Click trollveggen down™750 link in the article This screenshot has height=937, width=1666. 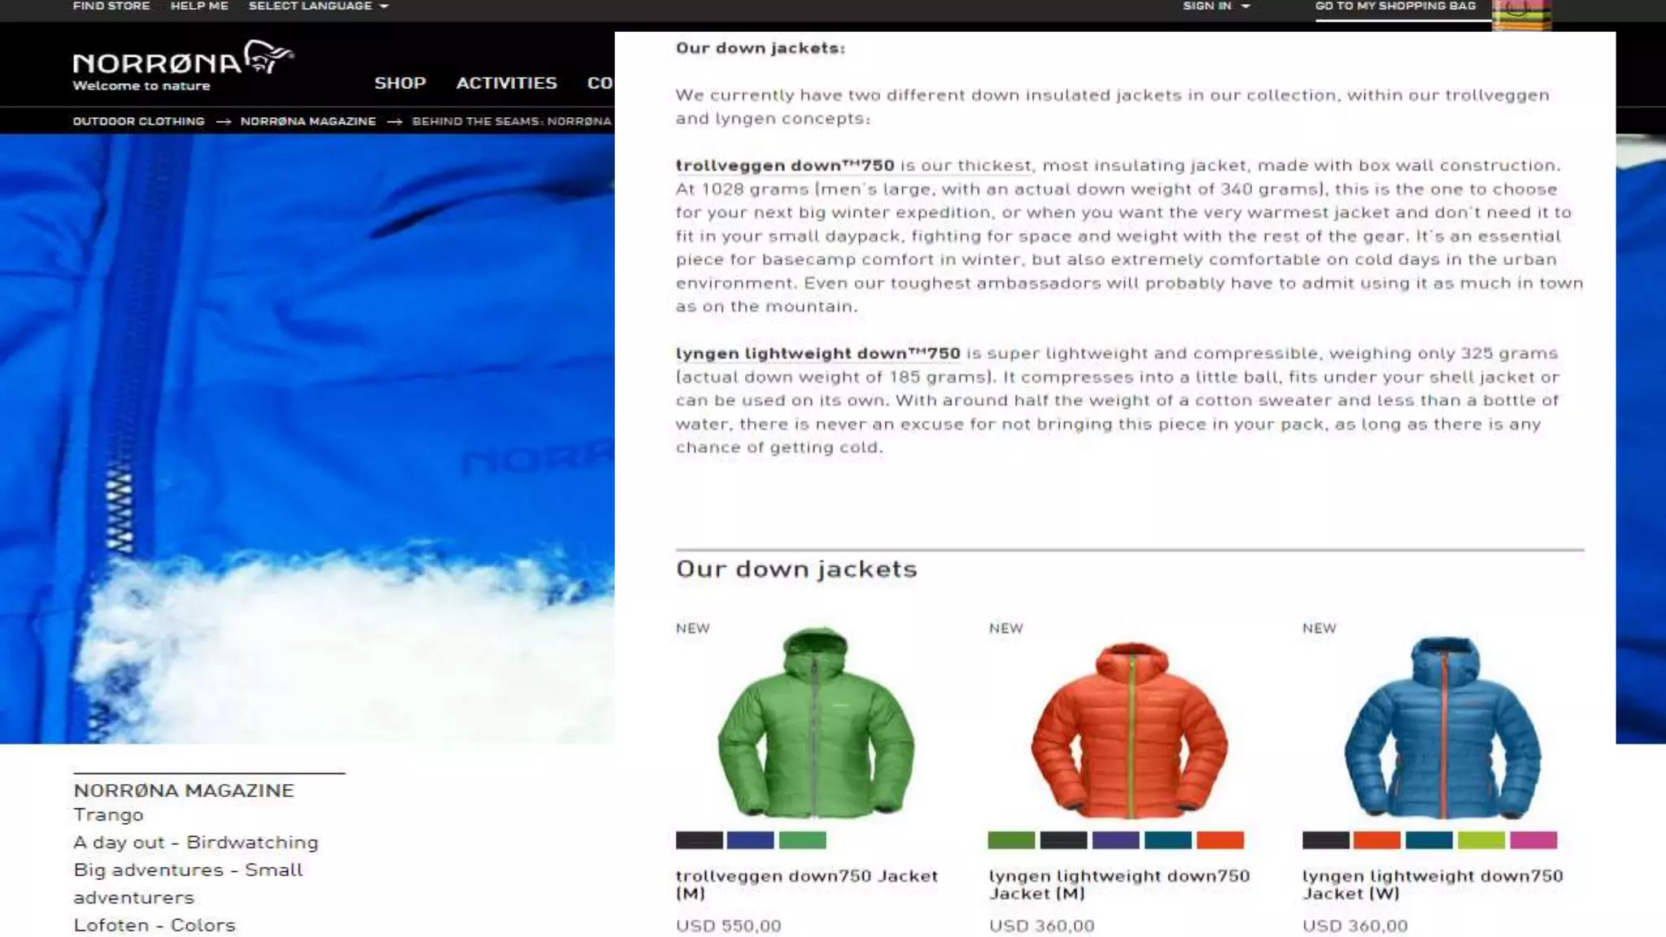[785, 165]
